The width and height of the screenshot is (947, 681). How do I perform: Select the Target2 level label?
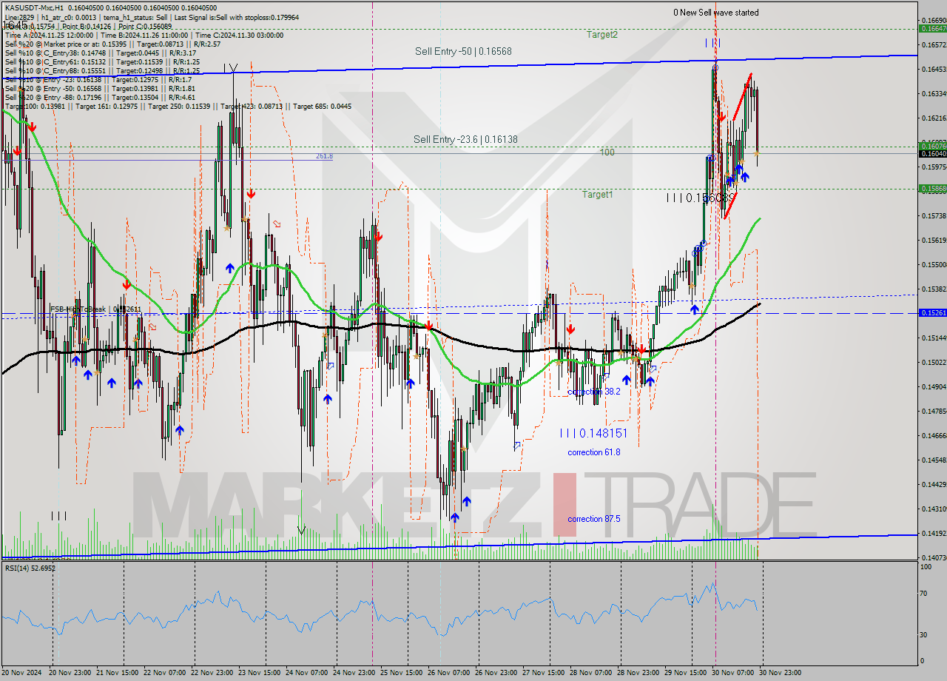[x=602, y=35]
